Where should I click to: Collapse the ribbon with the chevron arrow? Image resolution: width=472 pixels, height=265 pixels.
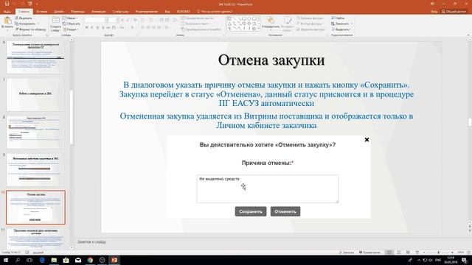(468, 35)
